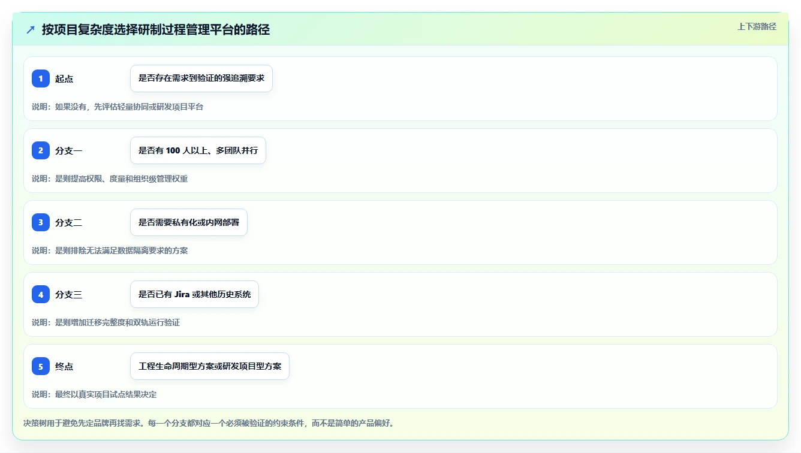This screenshot has height=453, width=801.
Task: Click the 分支二 step label
Action: pos(69,223)
